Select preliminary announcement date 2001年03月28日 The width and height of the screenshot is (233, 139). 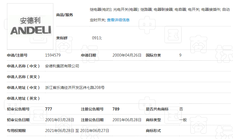point(60,120)
